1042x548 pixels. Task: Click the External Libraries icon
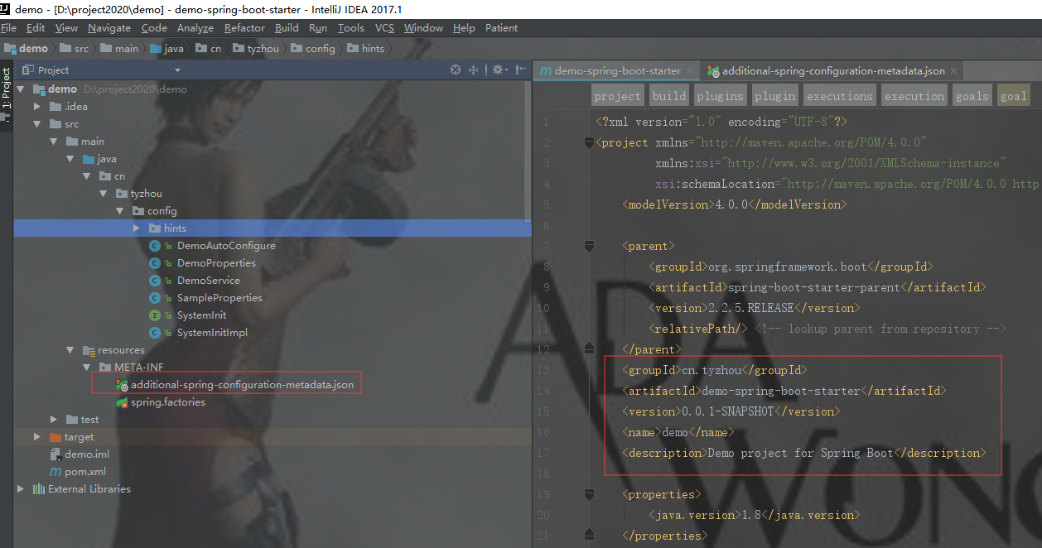pyautogui.click(x=38, y=489)
